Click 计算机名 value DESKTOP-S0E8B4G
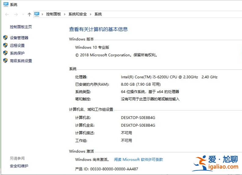Viewport: 242px width, 175px height. [x=138, y=118]
